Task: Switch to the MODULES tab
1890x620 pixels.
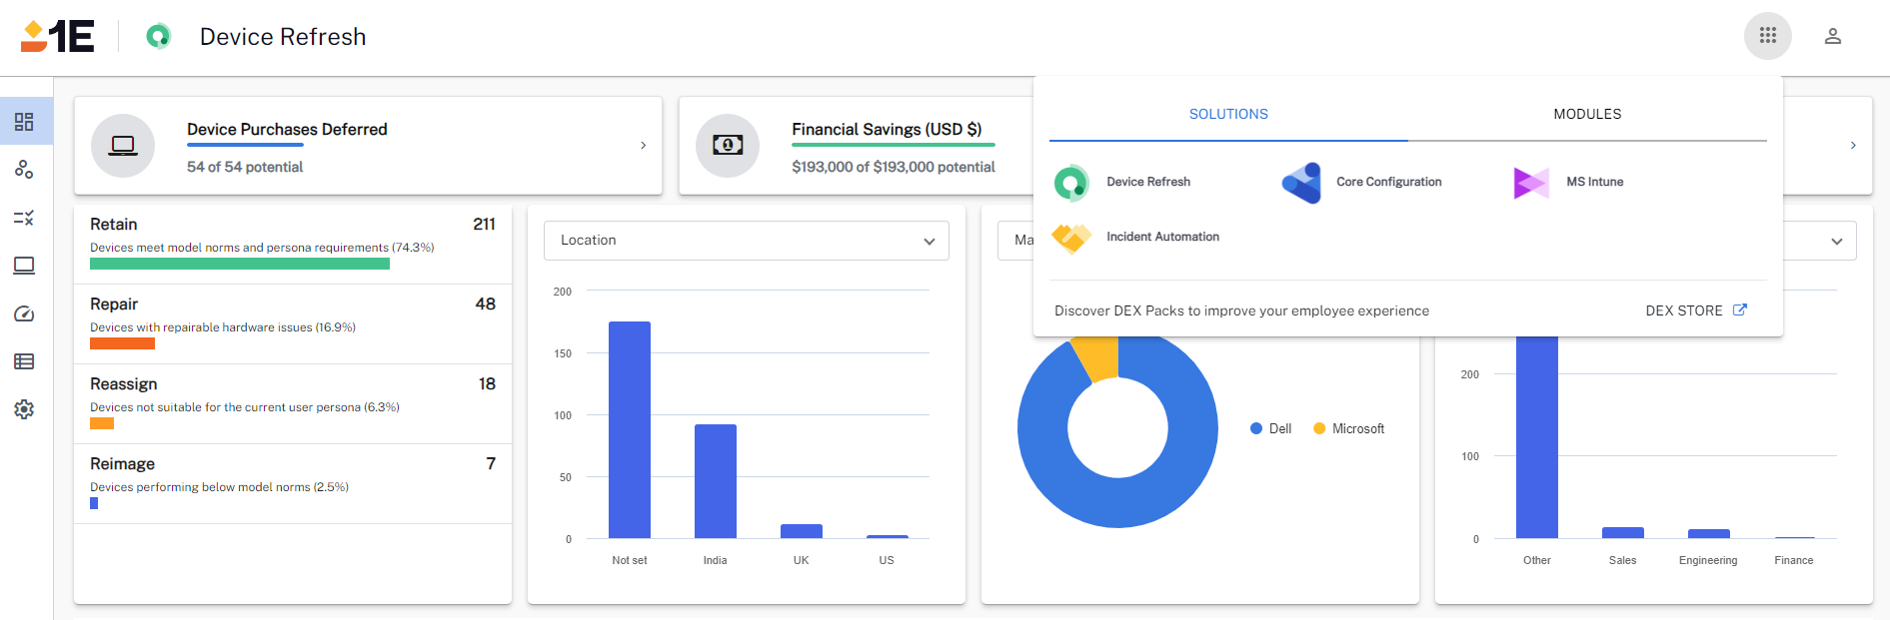Action: point(1586,115)
